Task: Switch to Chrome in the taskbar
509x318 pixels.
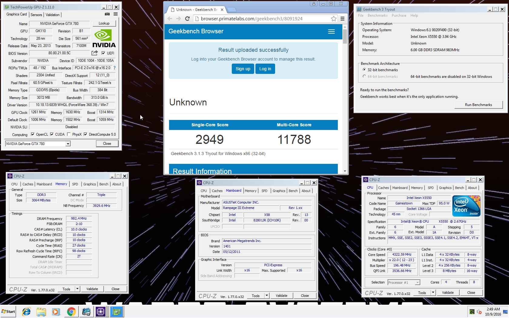Action: click(71, 311)
